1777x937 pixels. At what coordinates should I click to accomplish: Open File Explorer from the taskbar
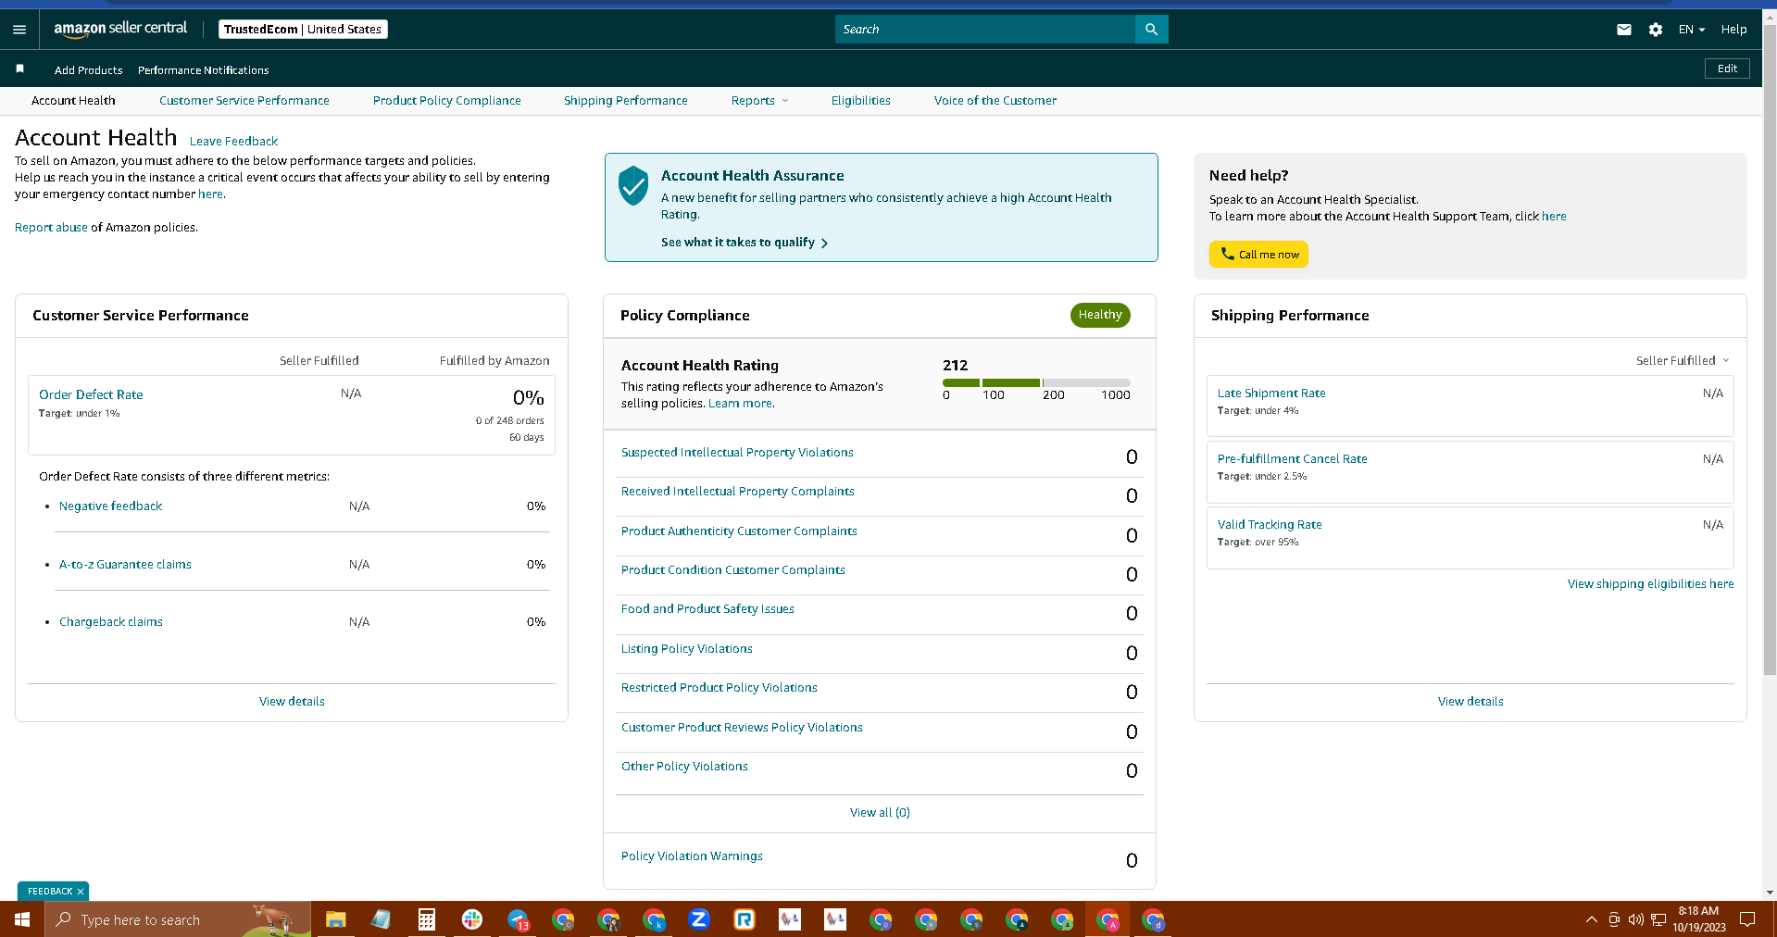tap(335, 919)
